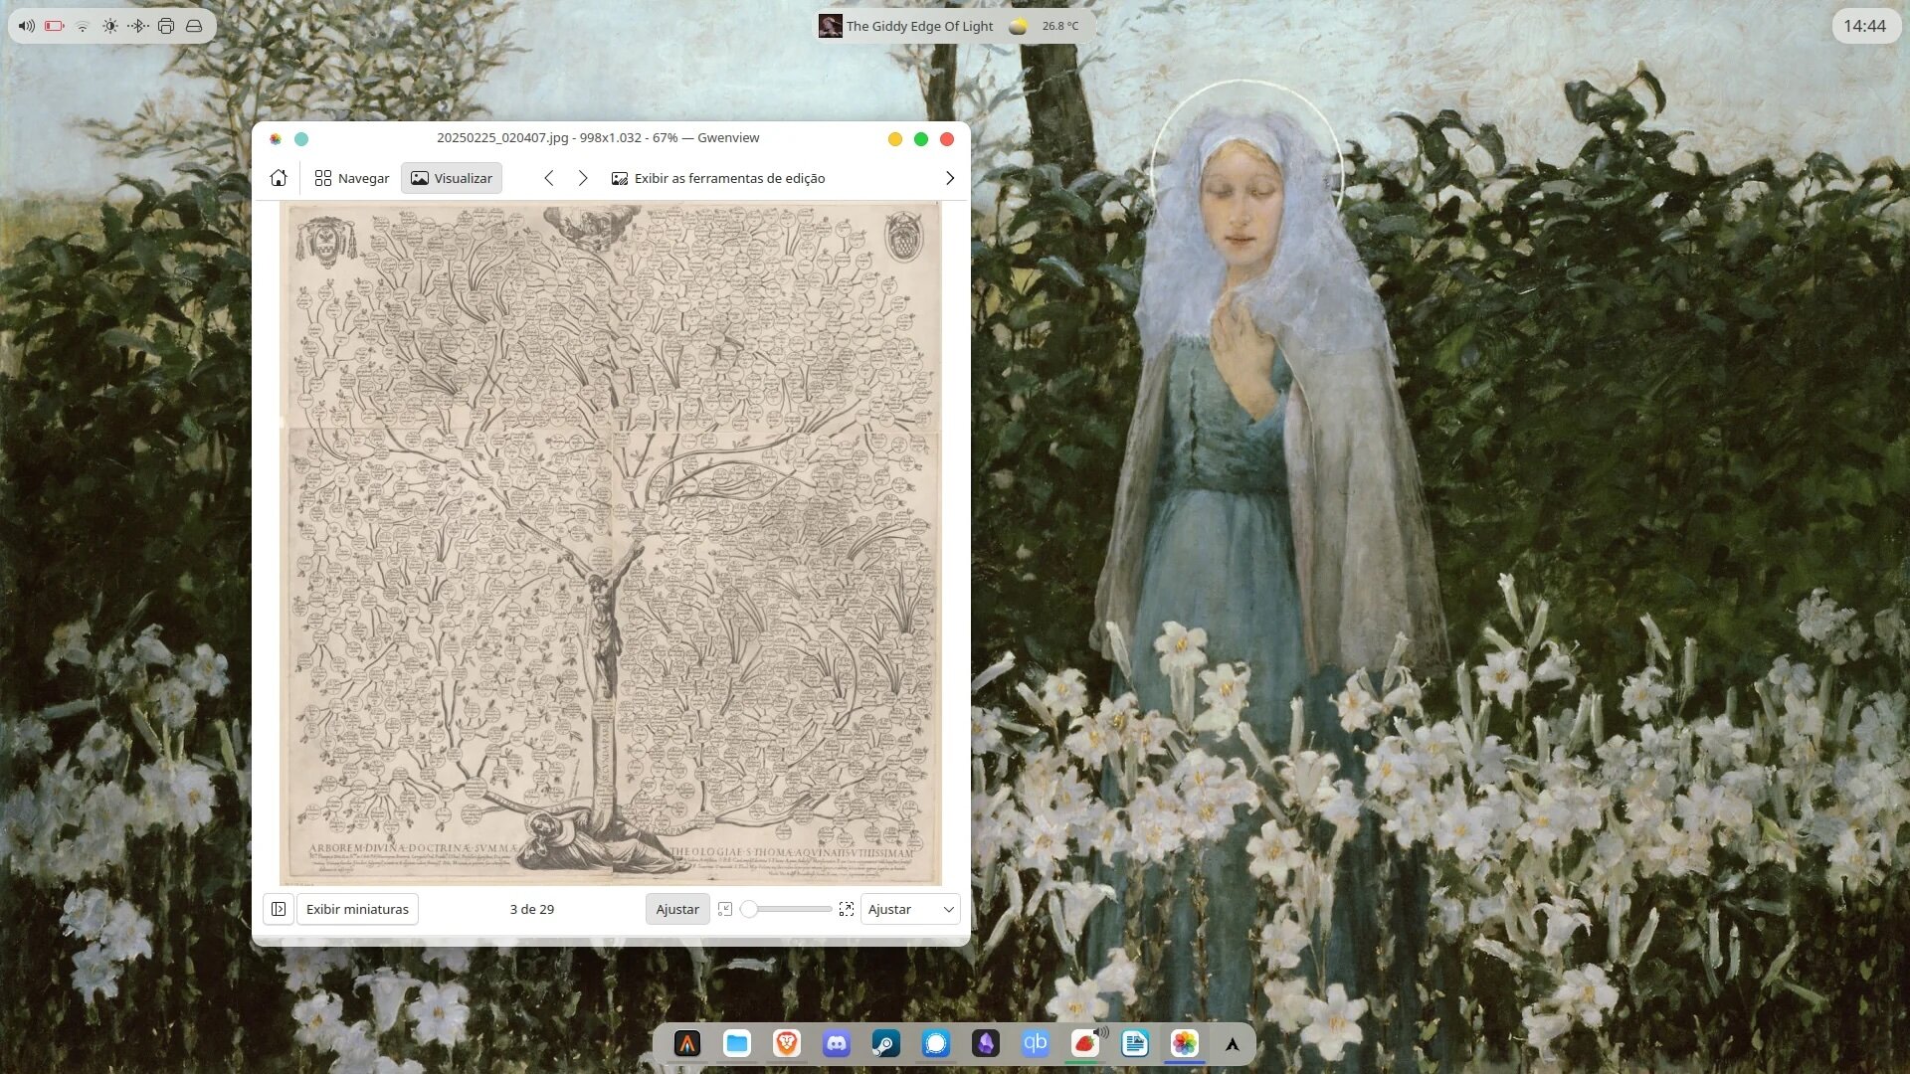Toggle the sidebar panel icon
Image resolution: width=1910 pixels, height=1074 pixels.
click(279, 909)
